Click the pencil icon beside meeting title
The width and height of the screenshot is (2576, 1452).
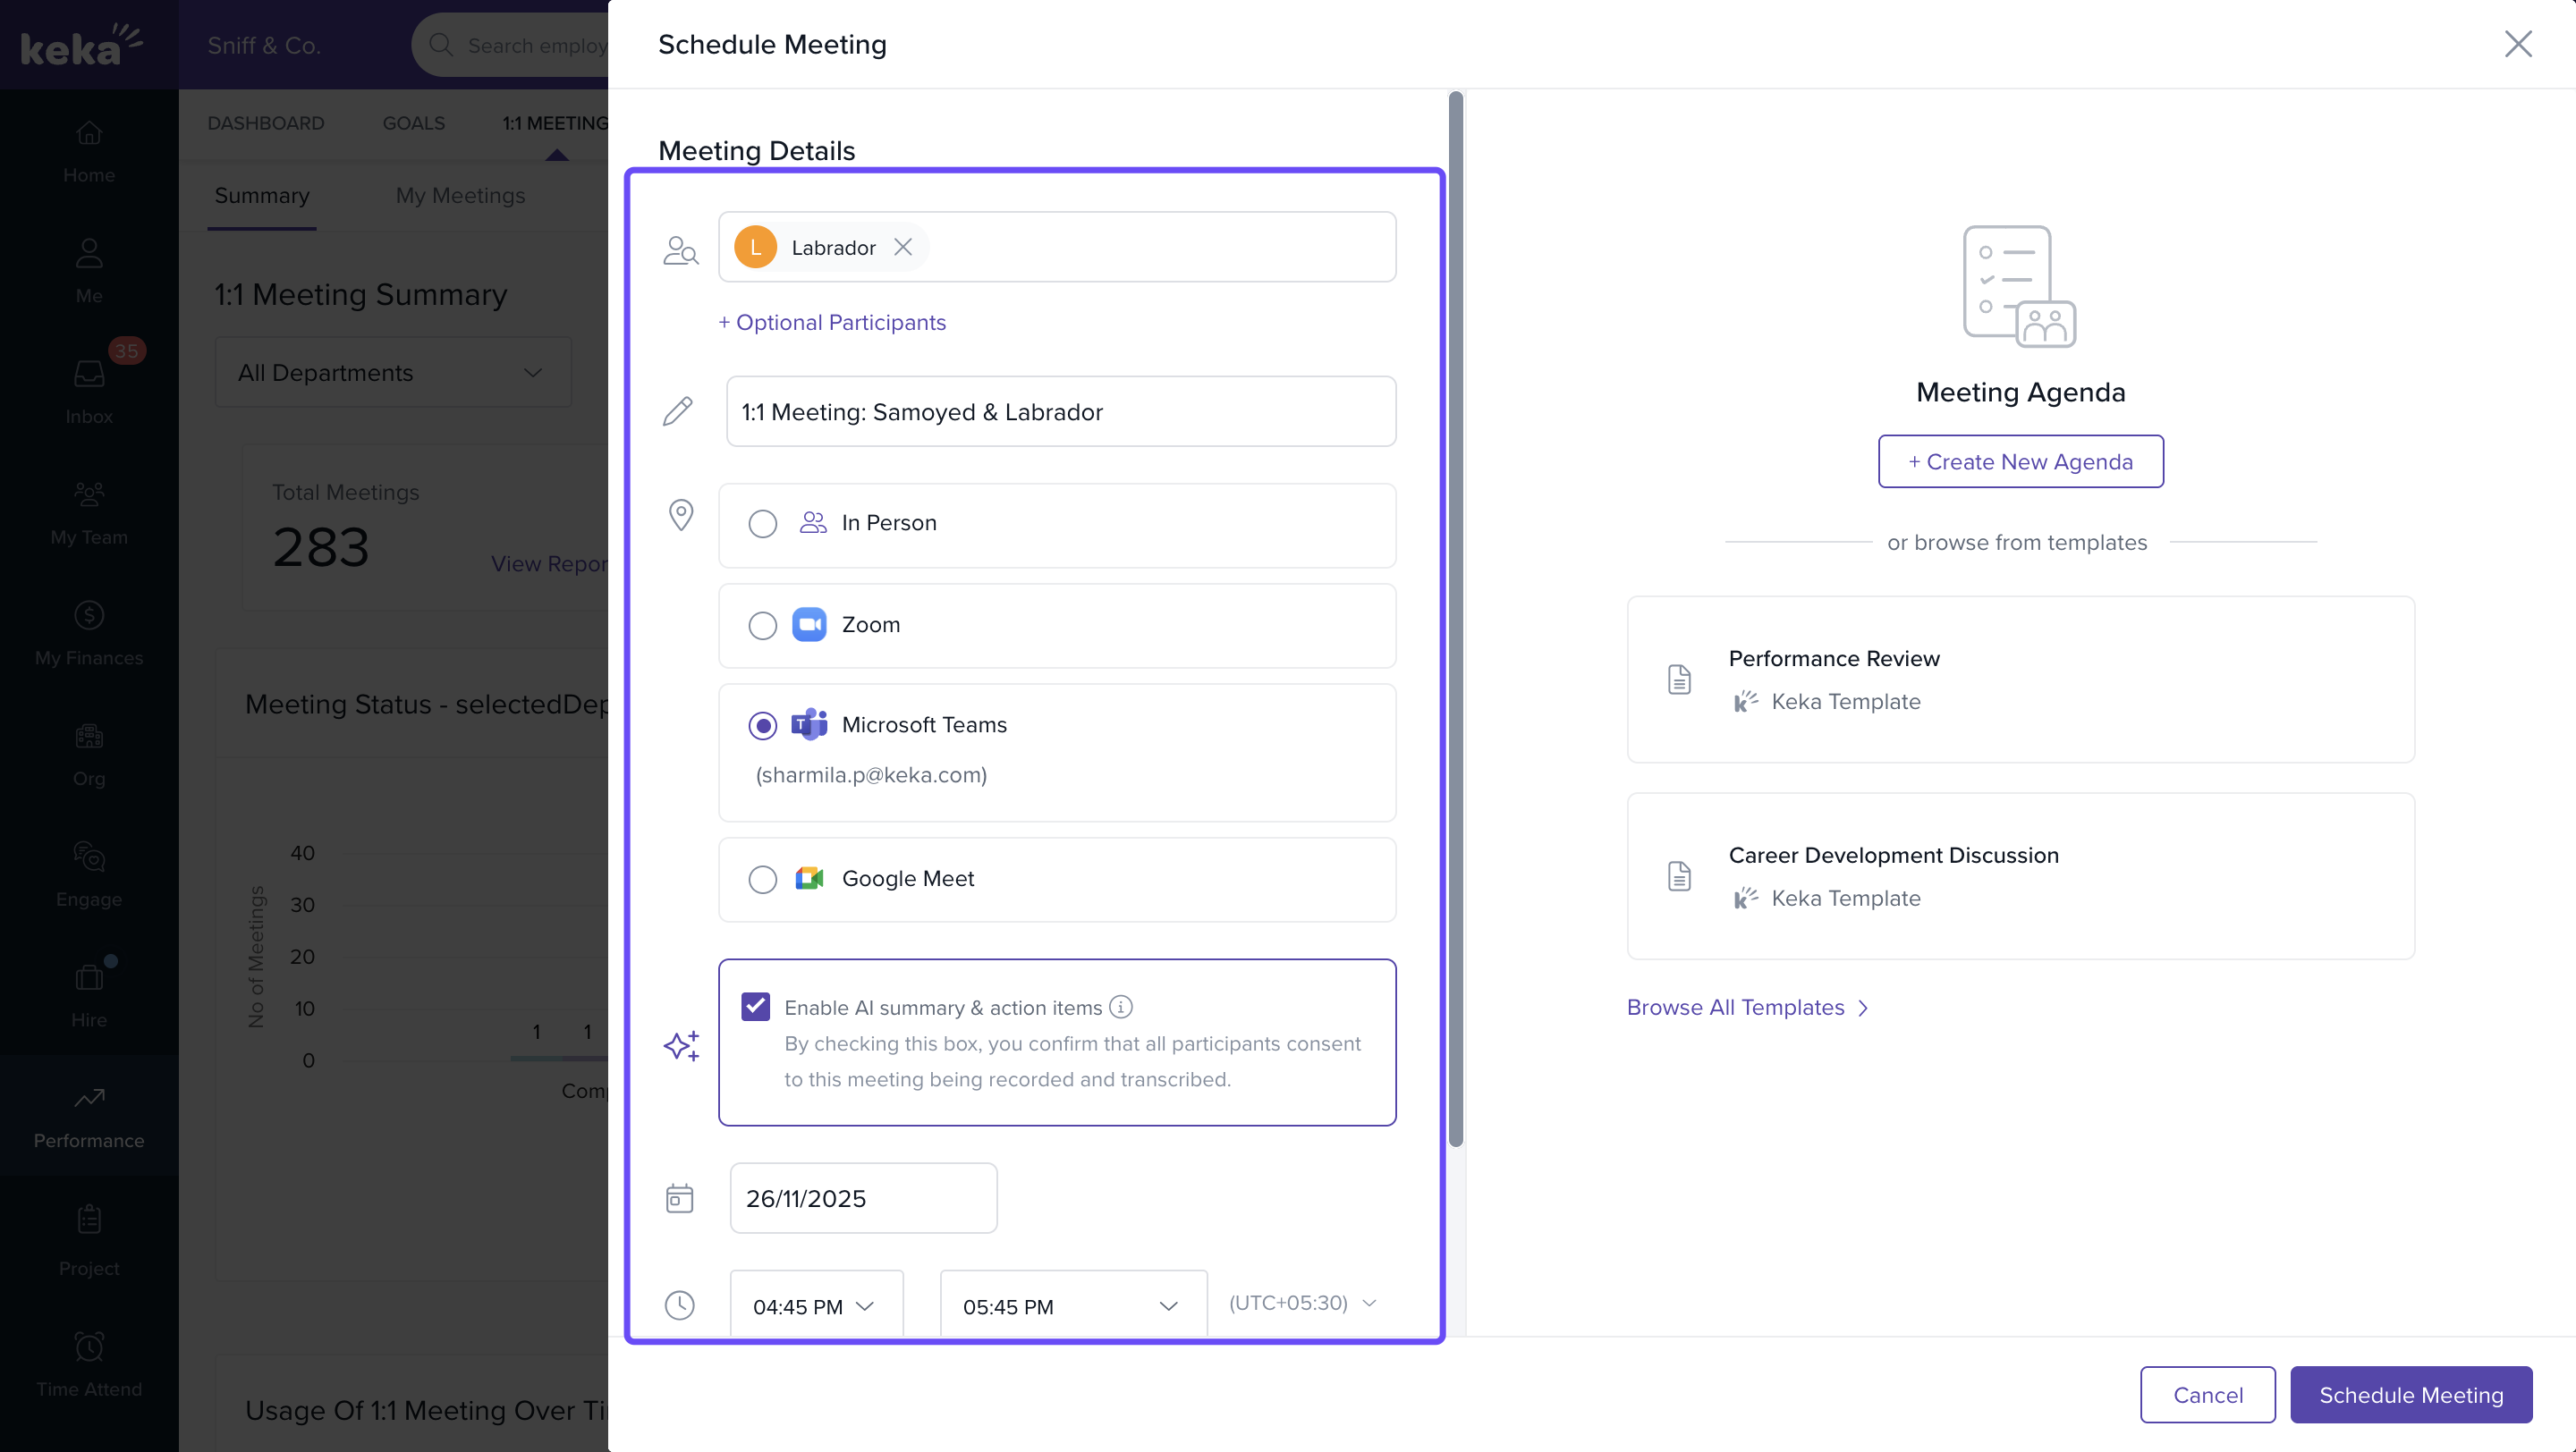678,411
